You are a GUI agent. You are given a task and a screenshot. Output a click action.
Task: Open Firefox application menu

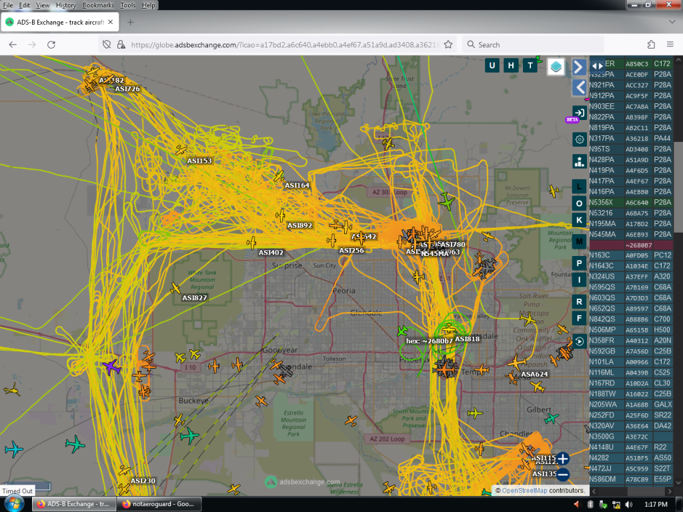pyautogui.click(x=670, y=45)
